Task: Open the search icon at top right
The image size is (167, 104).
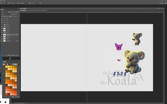Action: point(160,3)
